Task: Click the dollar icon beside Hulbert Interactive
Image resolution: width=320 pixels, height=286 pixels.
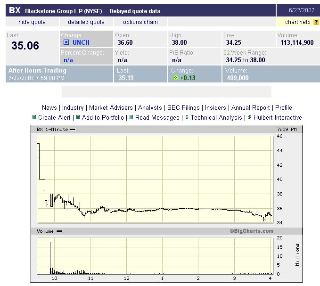Action: pos(249,117)
